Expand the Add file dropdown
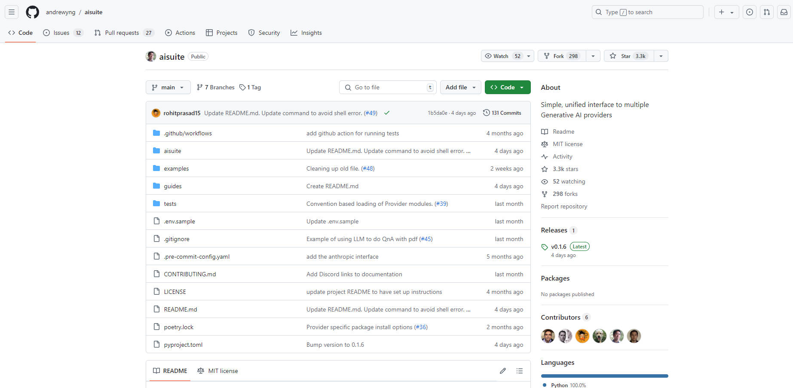This screenshot has height=388, width=793. click(x=460, y=87)
